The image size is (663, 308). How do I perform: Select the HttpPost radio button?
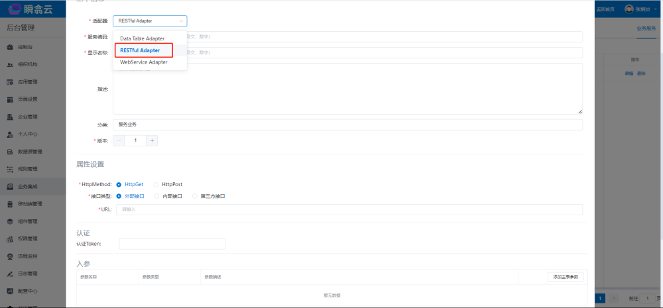tap(157, 184)
